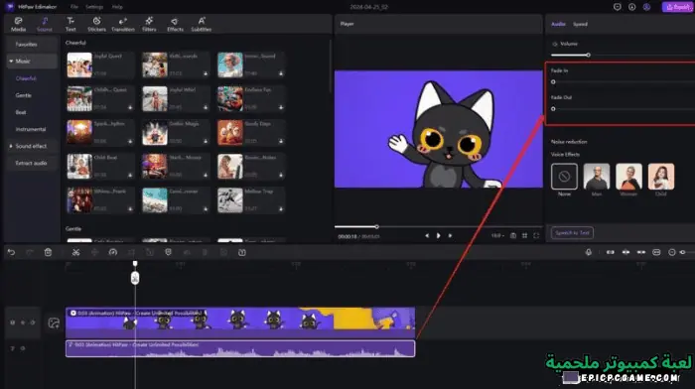This screenshot has height=389, width=695.
Task: Zoom out timeline with minus circle icon
Action: point(672,252)
